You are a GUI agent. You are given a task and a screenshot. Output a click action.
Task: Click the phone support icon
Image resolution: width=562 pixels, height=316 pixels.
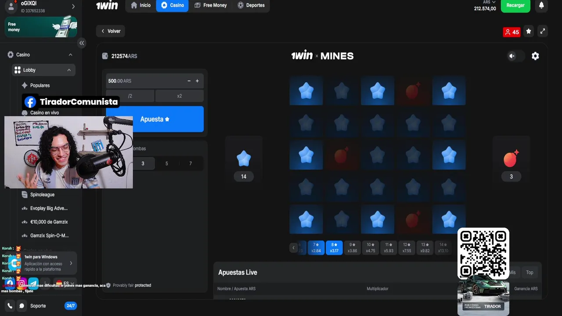[x=10, y=306]
